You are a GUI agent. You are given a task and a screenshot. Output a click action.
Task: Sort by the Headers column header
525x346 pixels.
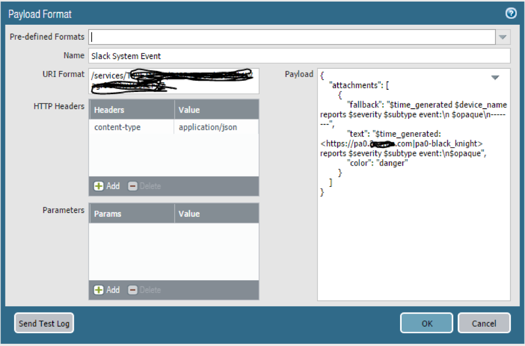pyautogui.click(x=131, y=110)
